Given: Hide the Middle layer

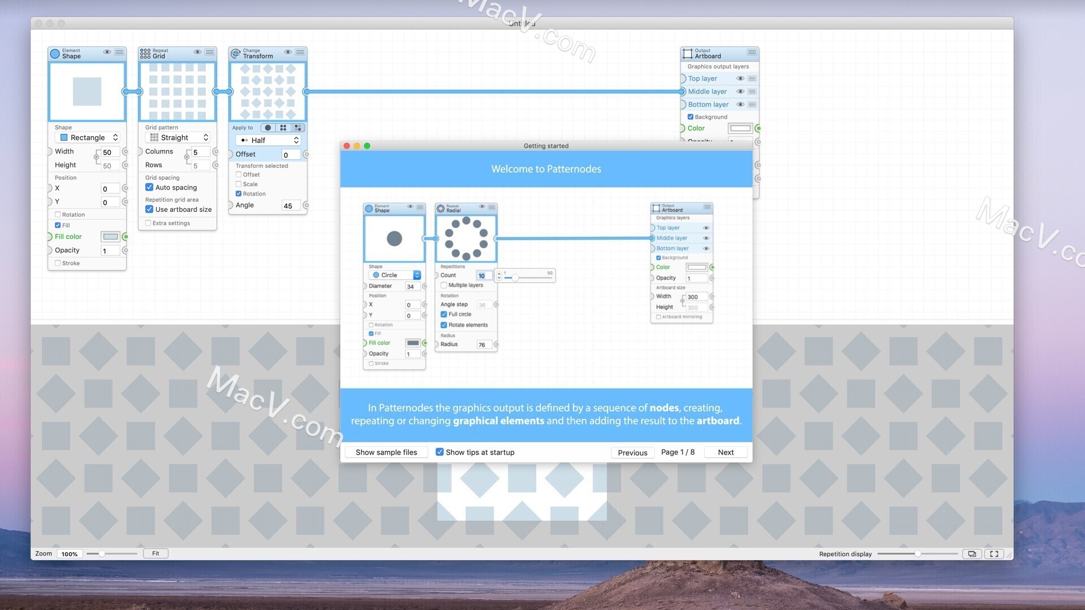Looking at the screenshot, I should tap(740, 91).
